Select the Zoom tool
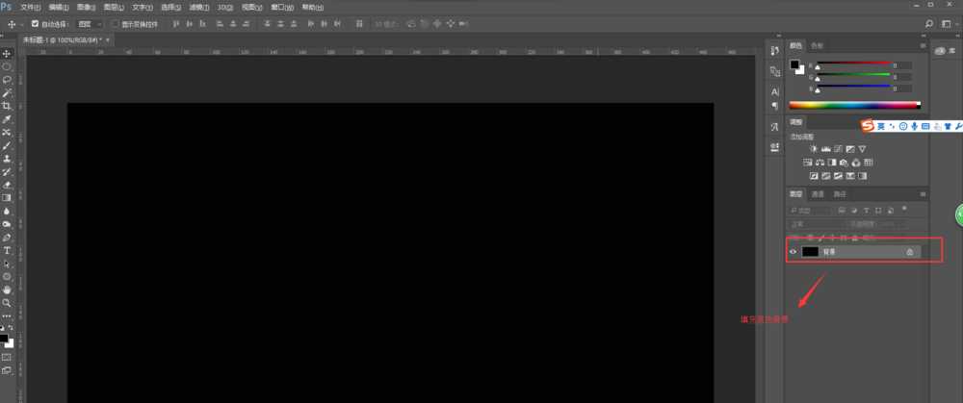 (x=7, y=302)
